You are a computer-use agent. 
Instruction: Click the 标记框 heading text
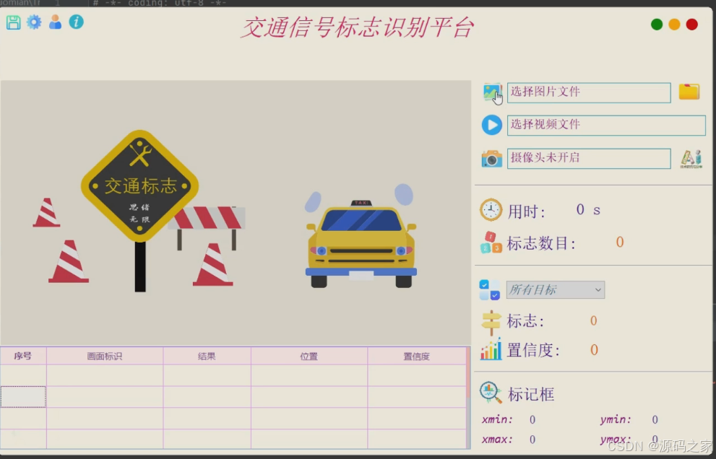point(531,394)
